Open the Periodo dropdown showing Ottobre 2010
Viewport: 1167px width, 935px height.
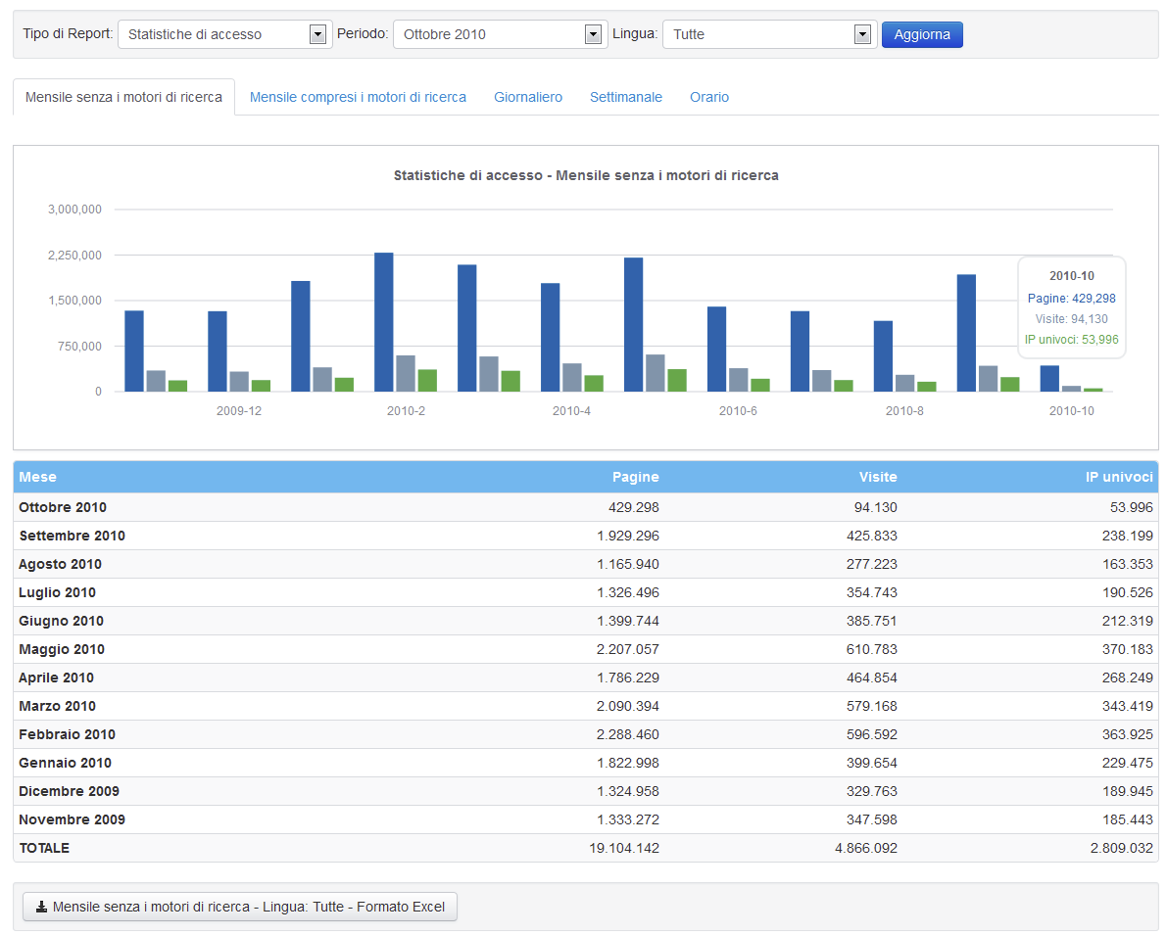pos(500,34)
